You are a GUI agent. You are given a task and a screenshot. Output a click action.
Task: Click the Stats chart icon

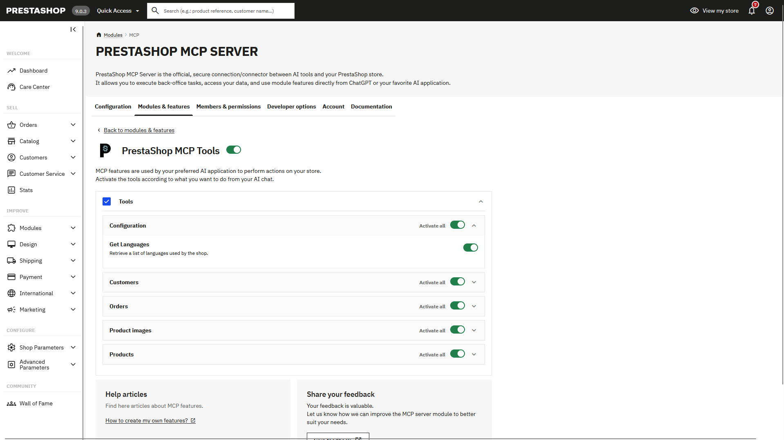coord(11,190)
